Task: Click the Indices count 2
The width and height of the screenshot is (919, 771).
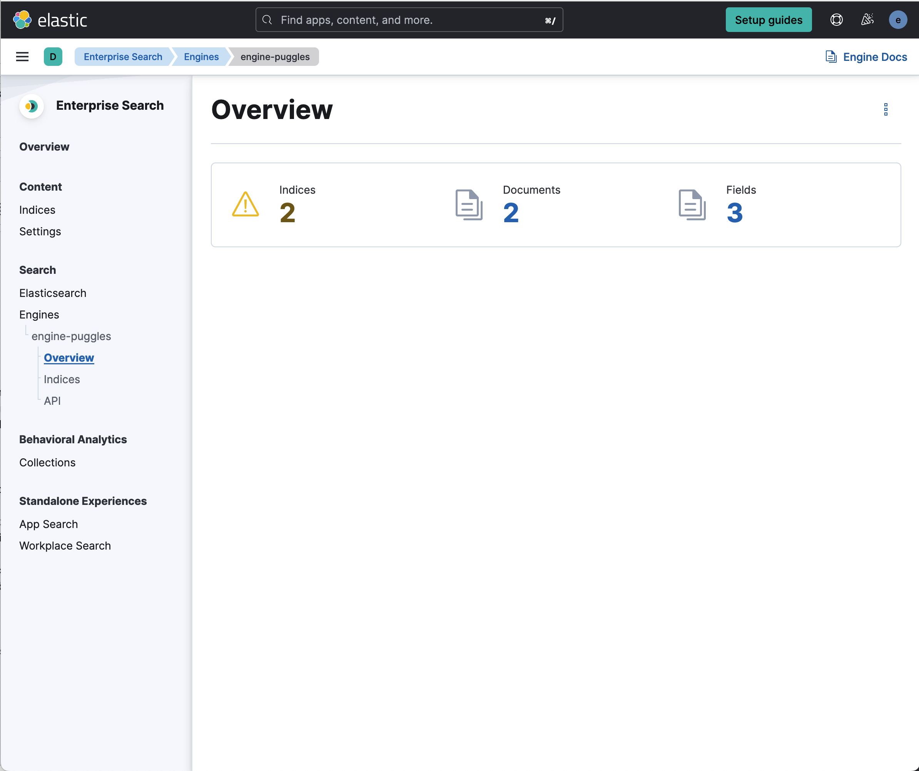Action: [287, 213]
